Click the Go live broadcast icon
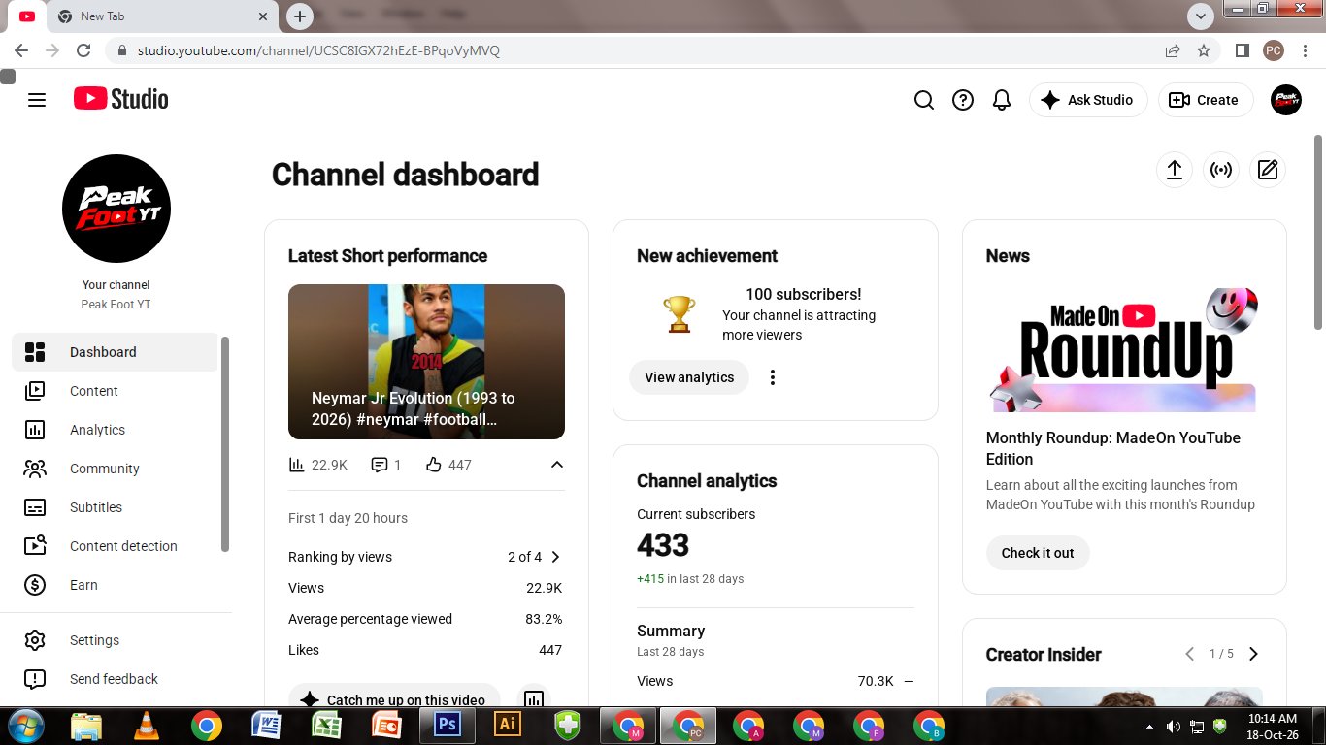Screen dimensions: 1326x745 tap(1221, 170)
